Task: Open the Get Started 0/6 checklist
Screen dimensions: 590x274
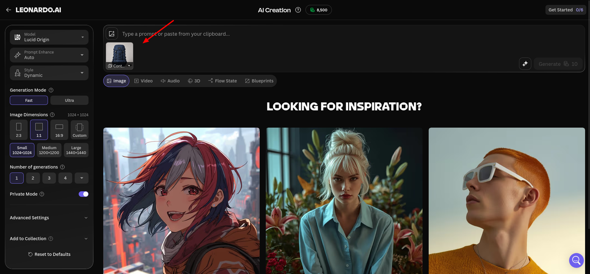Action: click(x=566, y=10)
